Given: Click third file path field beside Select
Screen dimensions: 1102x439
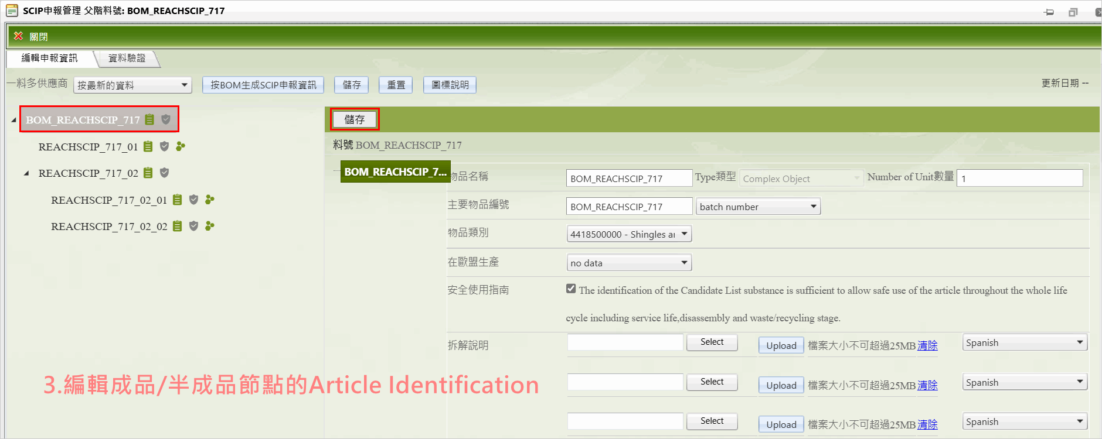Looking at the screenshot, I should (625, 421).
